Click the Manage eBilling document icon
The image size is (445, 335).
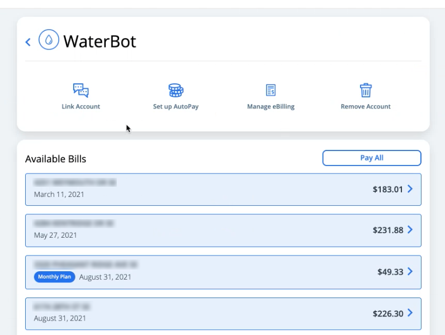point(271,90)
